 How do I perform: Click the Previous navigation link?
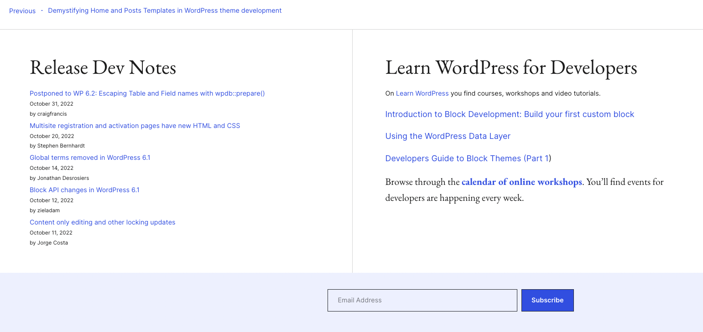coord(22,10)
